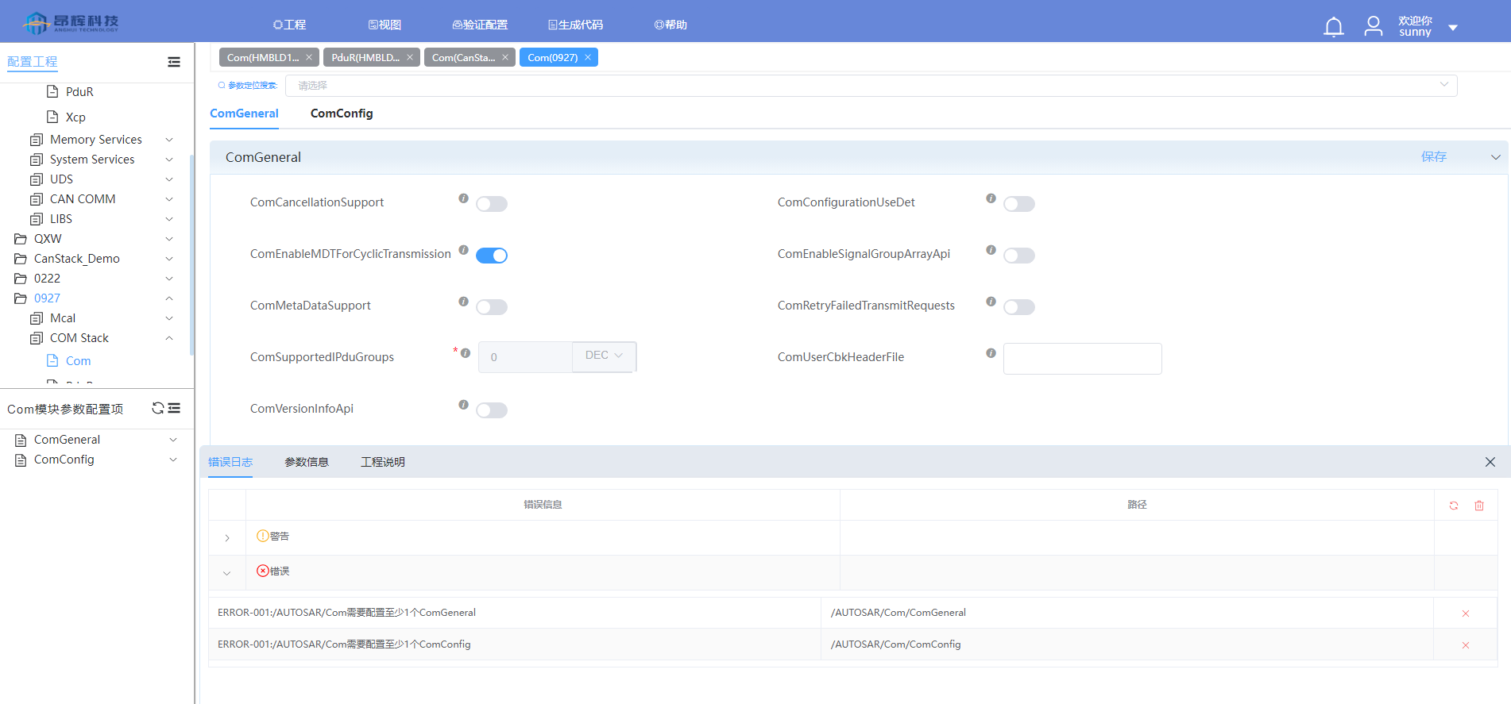This screenshot has width=1511, height=704.
Task: Show info for ComConfigurationUseDet
Action: point(991,198)
